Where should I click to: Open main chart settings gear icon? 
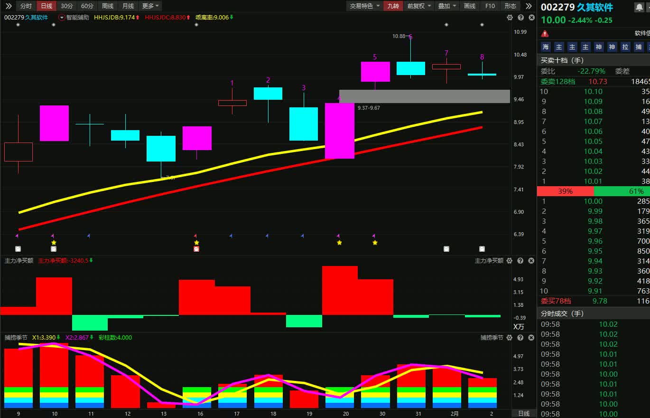(x=510, y=18)
